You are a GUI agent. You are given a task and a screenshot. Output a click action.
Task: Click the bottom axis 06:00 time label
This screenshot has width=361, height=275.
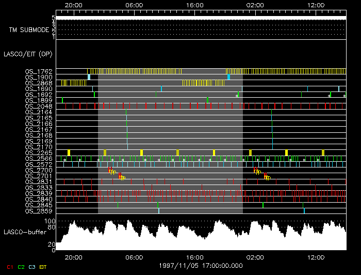(x=134, y=257)
